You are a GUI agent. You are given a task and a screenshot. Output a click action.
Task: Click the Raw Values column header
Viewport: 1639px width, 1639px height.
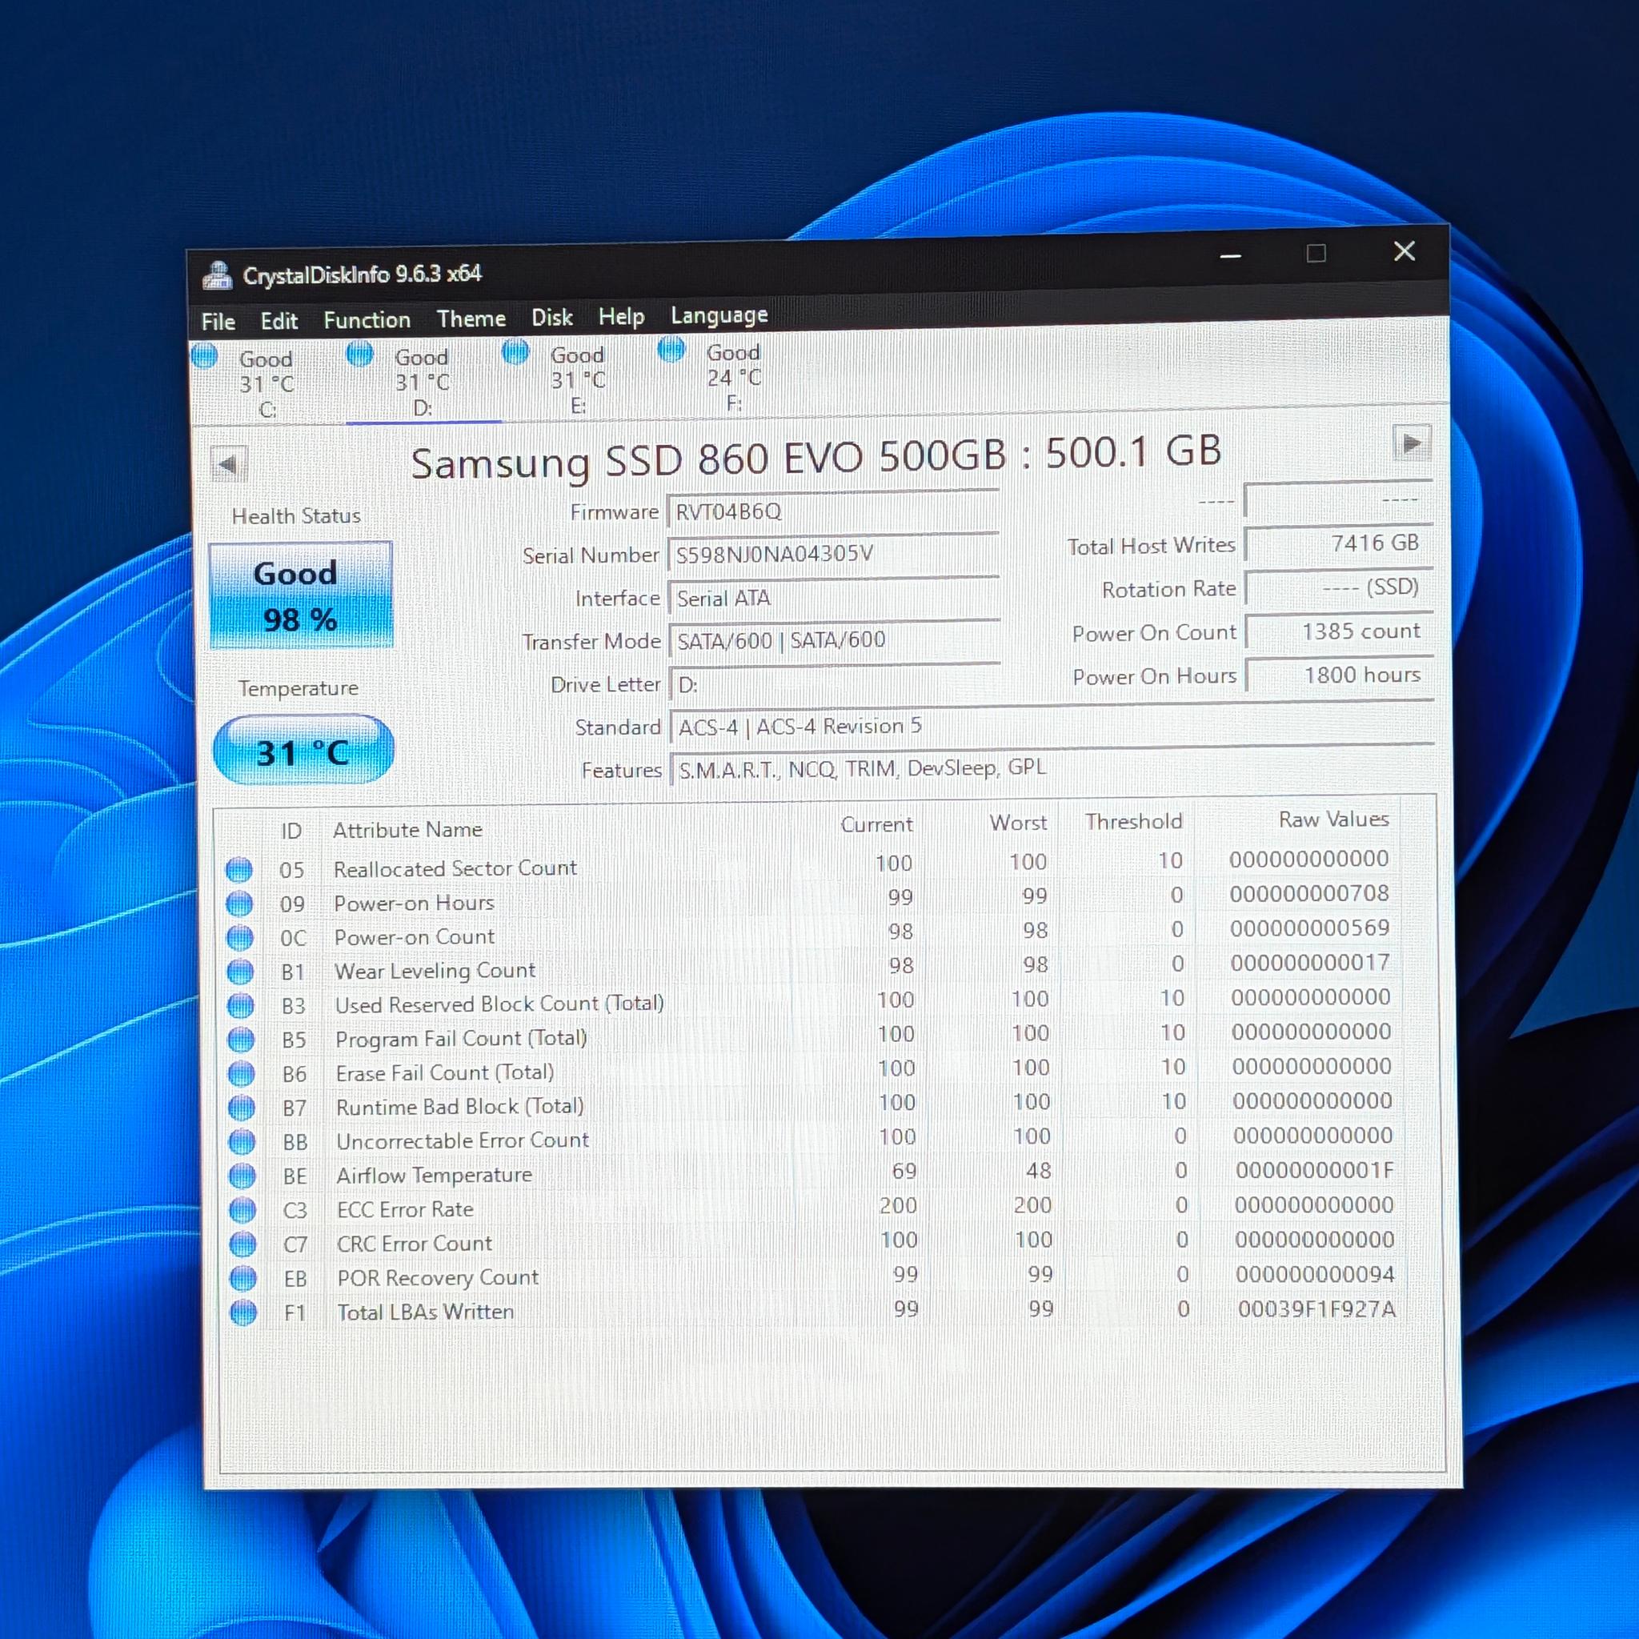1333,819
